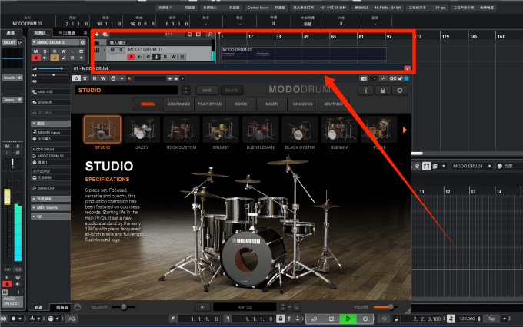Open the inspector MODO DRUM 01 track dropdown

55,42
